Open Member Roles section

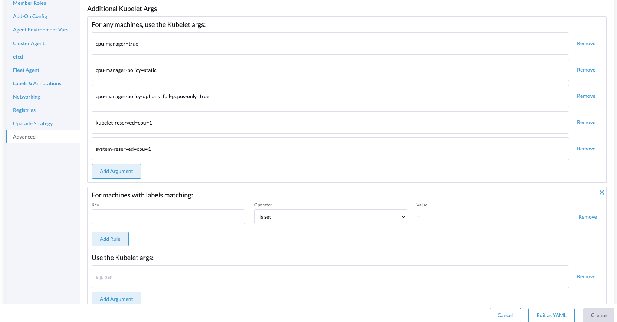(29, 3)
